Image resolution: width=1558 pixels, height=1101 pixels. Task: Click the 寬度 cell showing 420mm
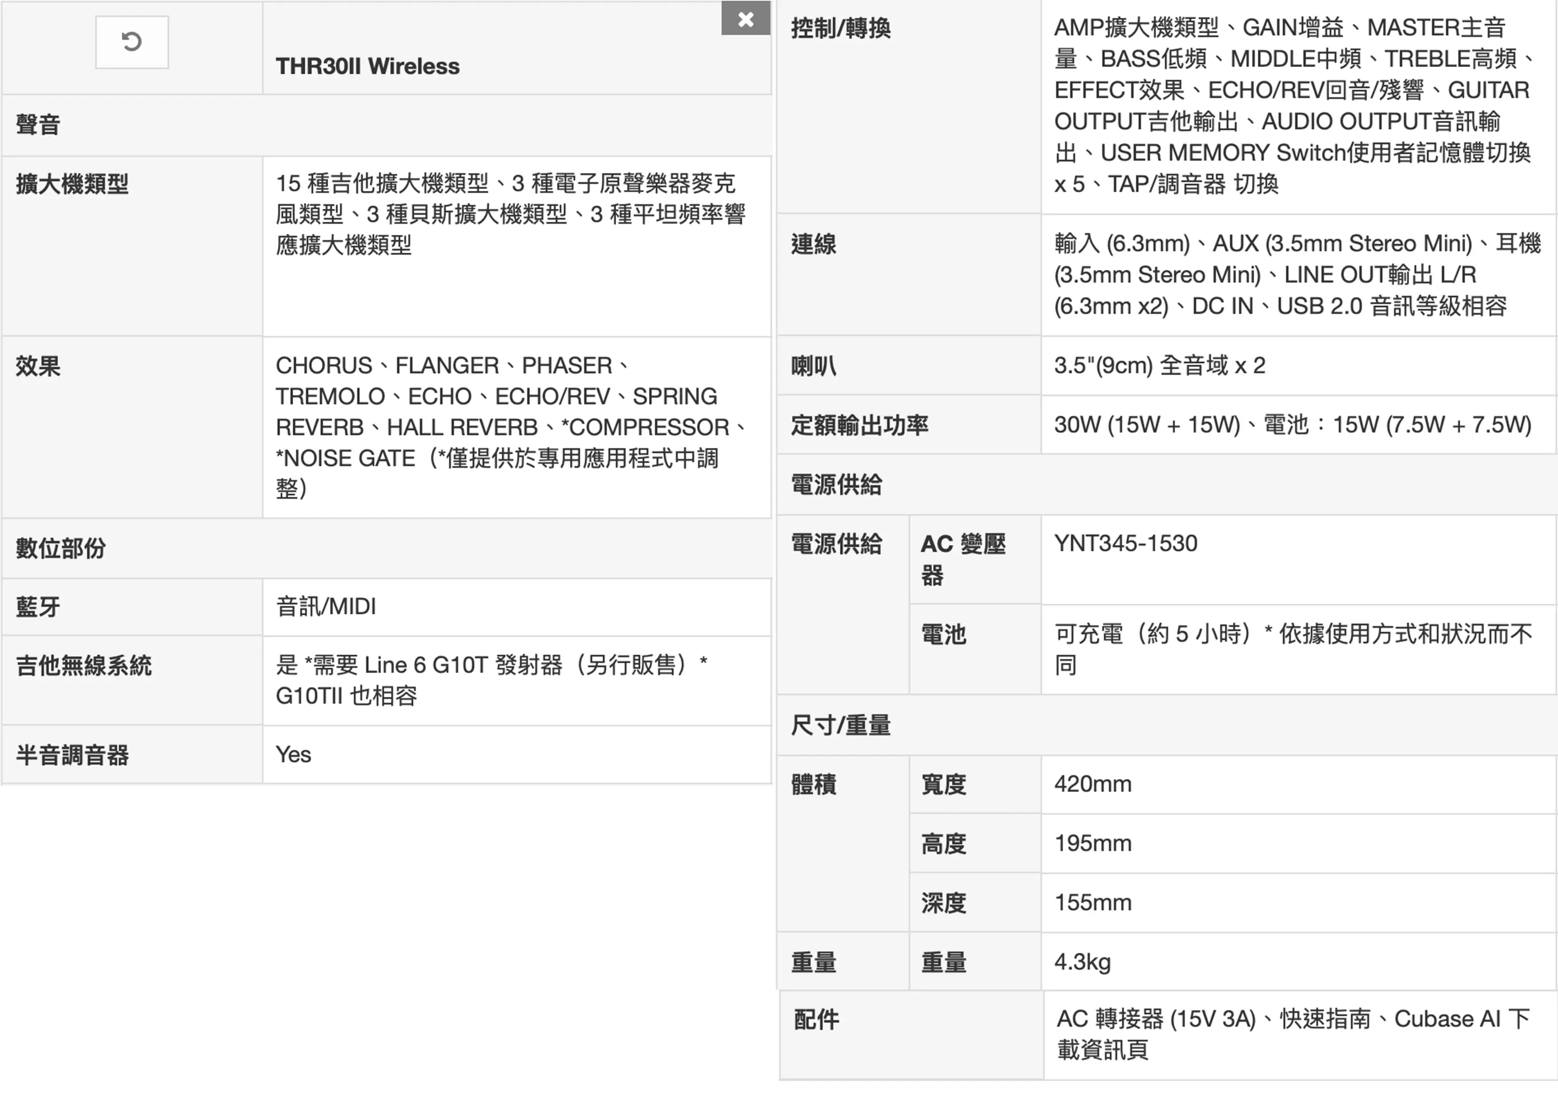coord(1093,784)
